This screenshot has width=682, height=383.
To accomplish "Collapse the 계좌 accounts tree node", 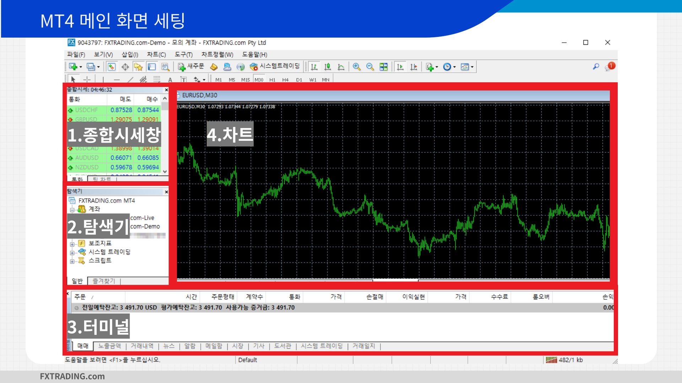I will 72,210.
